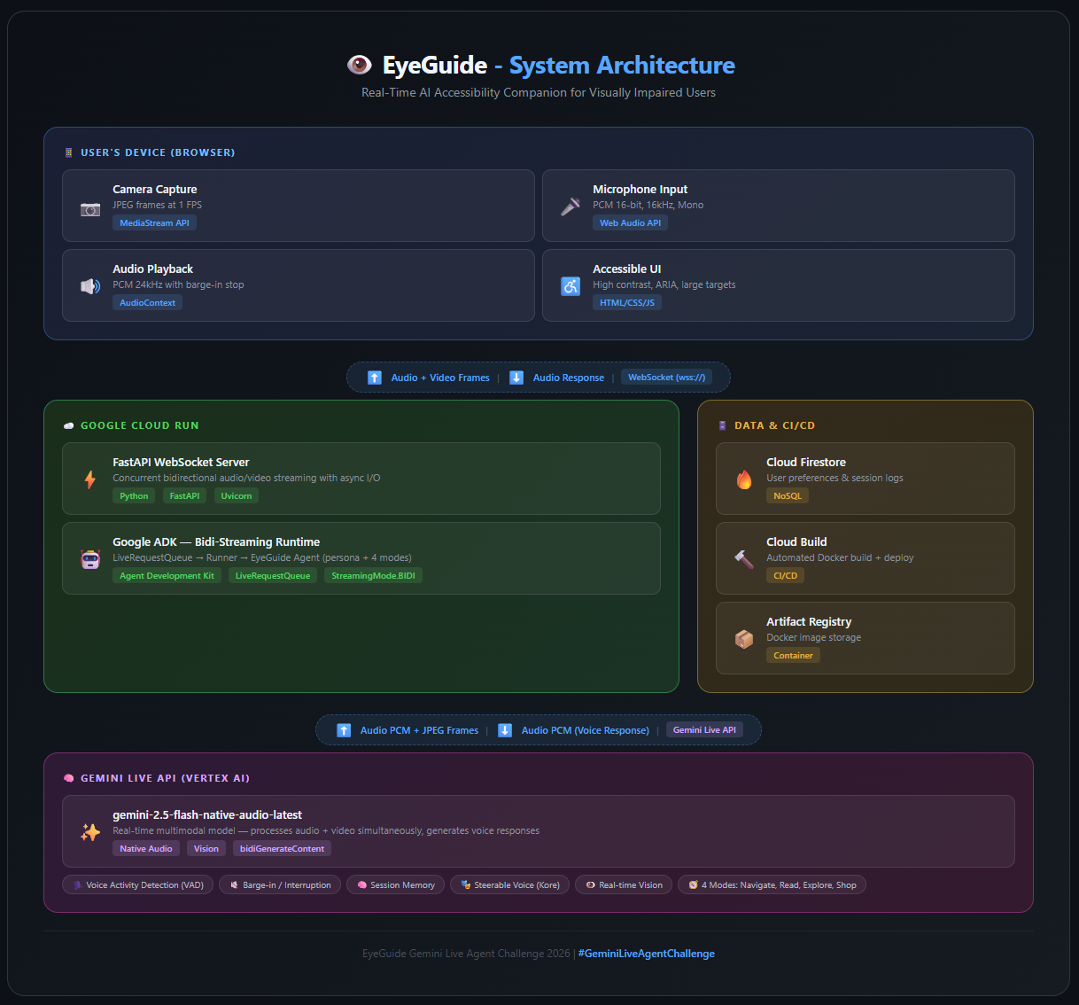Click the Agent Development Kit tag
1079x1005 pixels.
click(167, 576)
